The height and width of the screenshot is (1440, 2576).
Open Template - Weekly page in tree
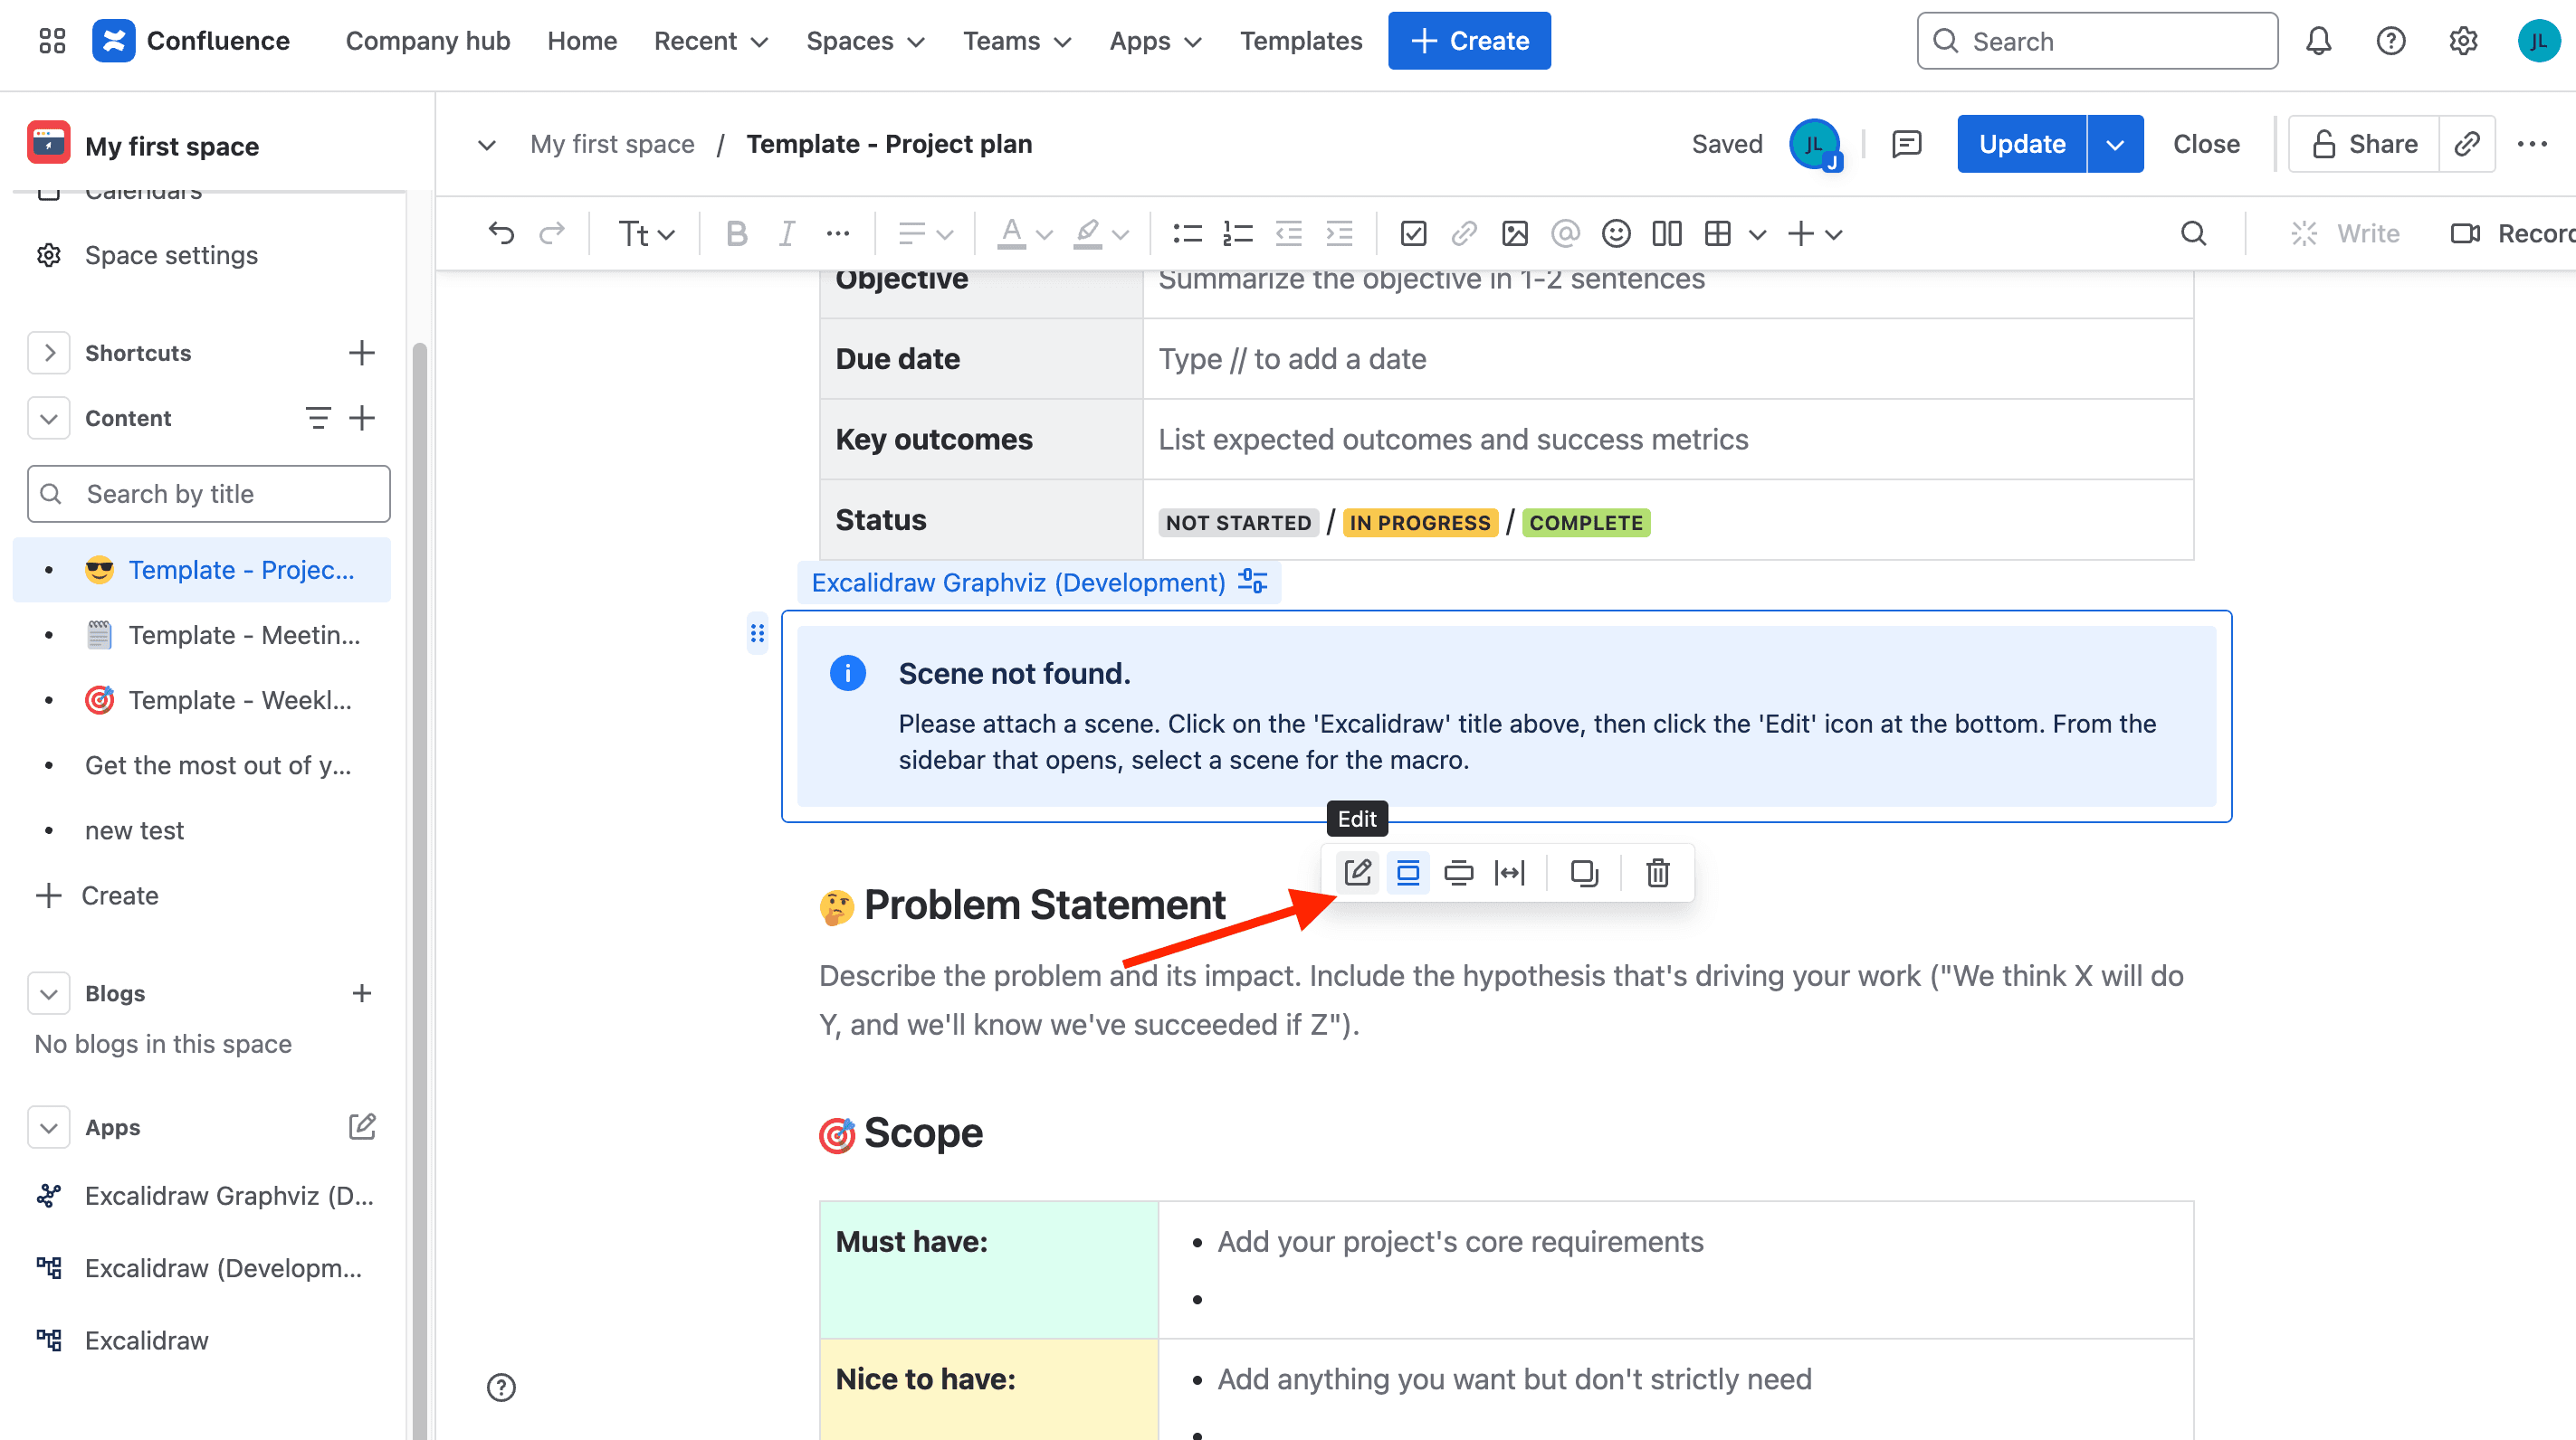[x=203, y=699]
